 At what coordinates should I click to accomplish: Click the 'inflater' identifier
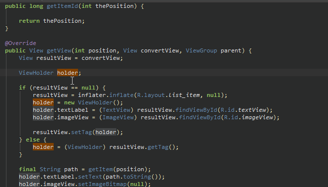tap(92, 95)
